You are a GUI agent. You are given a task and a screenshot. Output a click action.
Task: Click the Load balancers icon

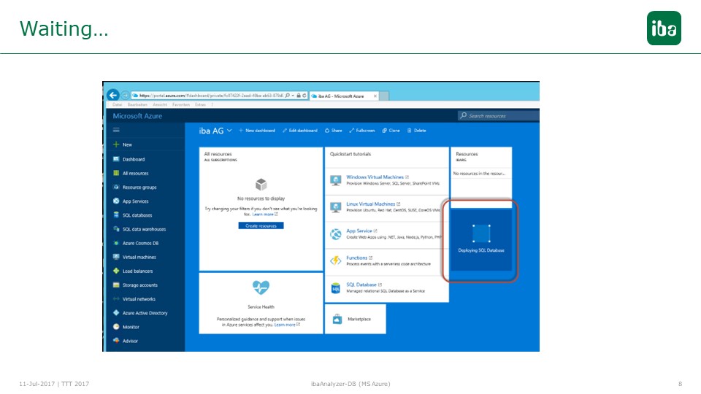(x=116, y=271)
